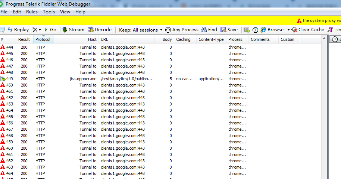Select session 464 warning icon
Viewport: 341px width, 179px height.
tap(3, 173)
